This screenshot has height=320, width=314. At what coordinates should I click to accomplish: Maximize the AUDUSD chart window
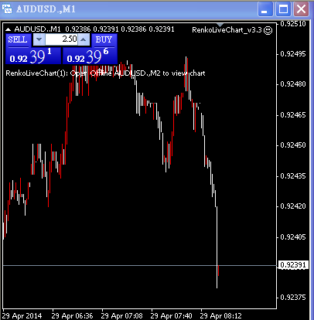tap(283, 9)
